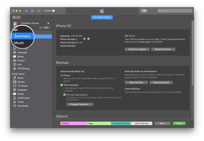Click the rewind previous track icon
Screen dimensions: 204x141
(26, 11)
